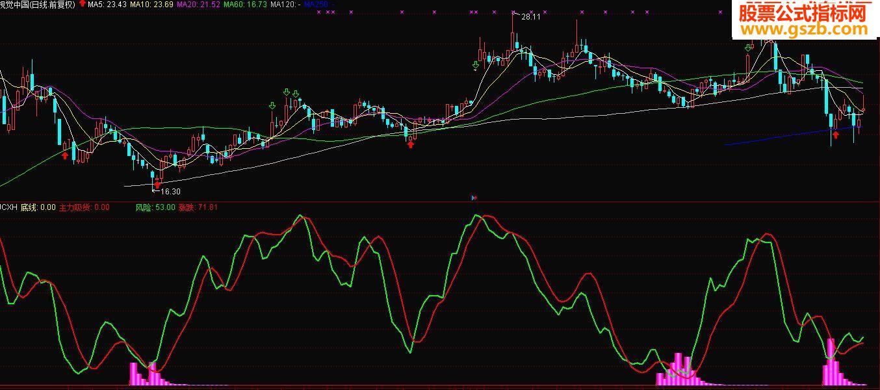
Task: Click the small expand marker above indicator pane
Action: coord(474,197)
